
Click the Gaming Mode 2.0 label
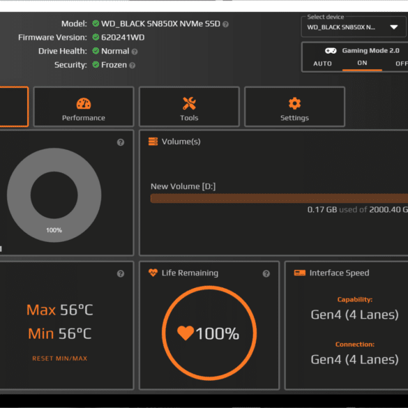[x=370, y=50]
